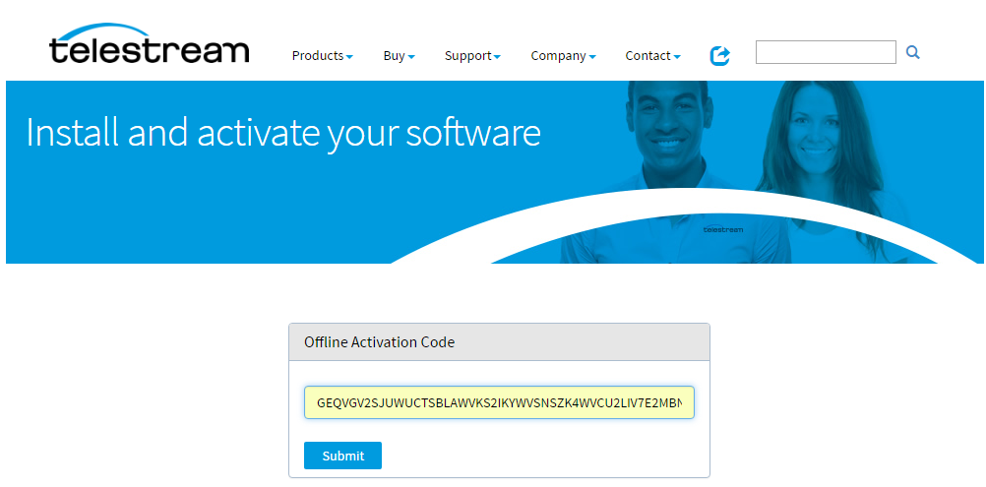Expand the Contact dropdown arrow

pyautogui.click(x=677, y=57)
